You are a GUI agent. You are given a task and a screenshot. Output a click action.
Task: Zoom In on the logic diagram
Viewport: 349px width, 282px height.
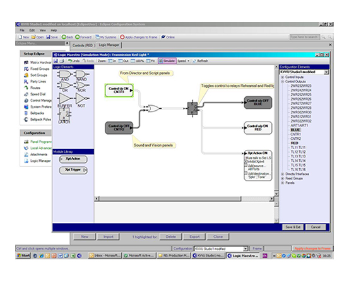tap(112, 61)
